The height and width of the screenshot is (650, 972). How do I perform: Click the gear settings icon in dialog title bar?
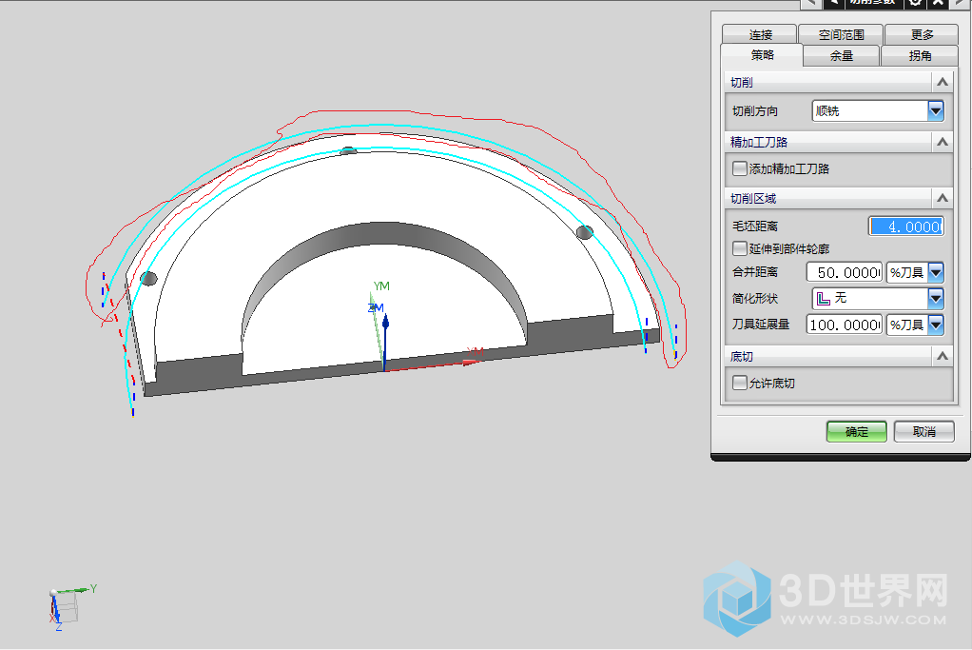tap(915, 4)
